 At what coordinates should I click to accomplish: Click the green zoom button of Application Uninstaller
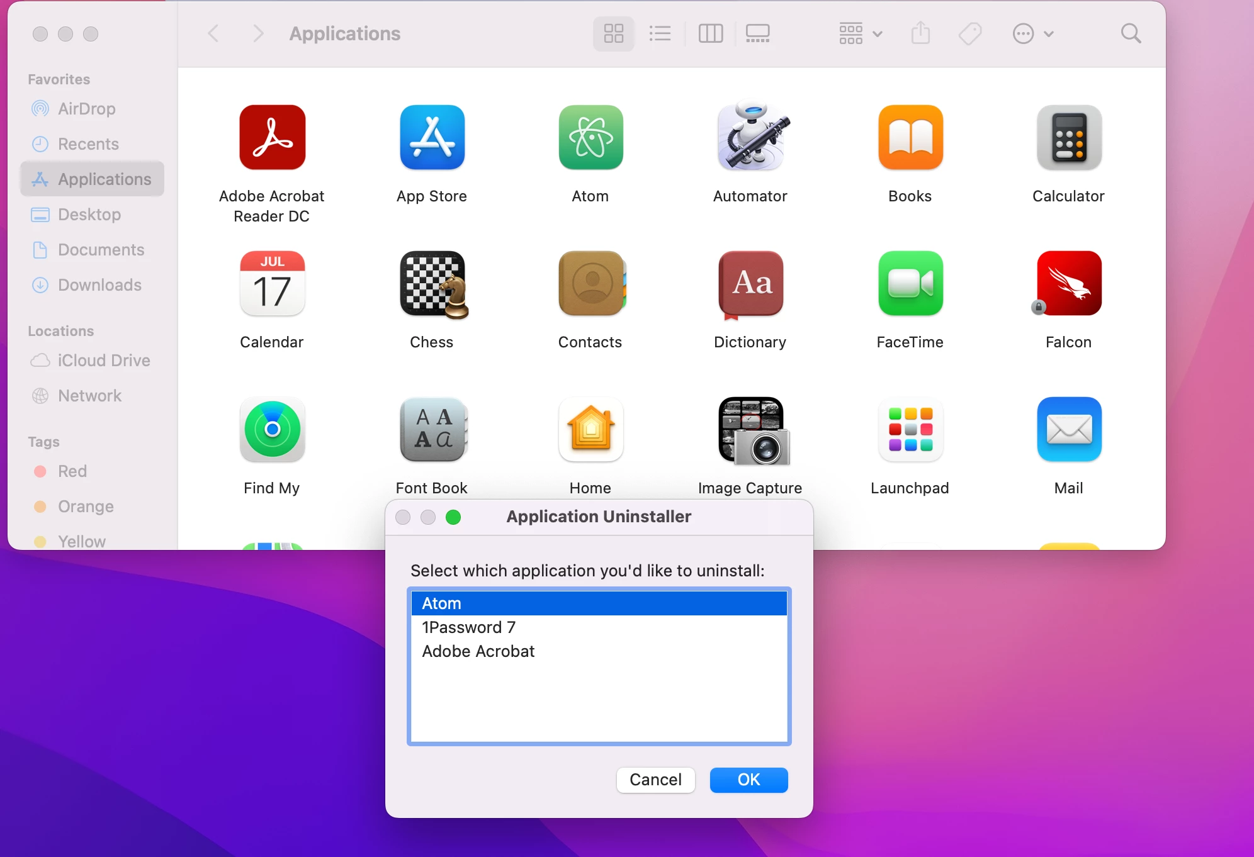(453, 517)
